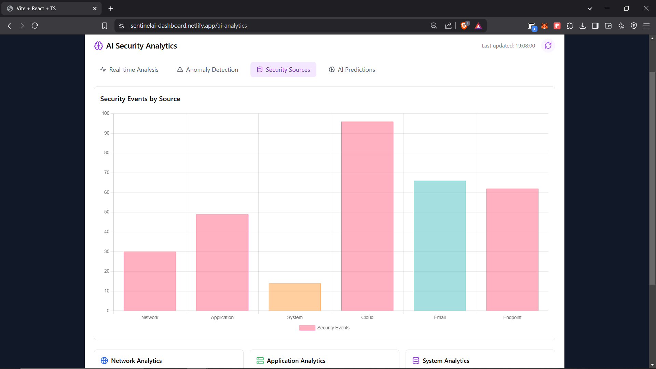Click the refresh analytics data icon

[548, 46]
